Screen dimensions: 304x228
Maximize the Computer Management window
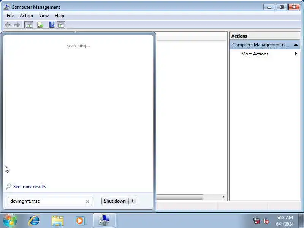click(x=282, y=7)
